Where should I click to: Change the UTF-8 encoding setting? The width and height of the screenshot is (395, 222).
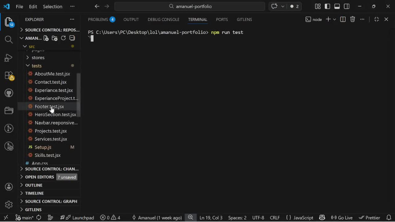coord(258,218)
